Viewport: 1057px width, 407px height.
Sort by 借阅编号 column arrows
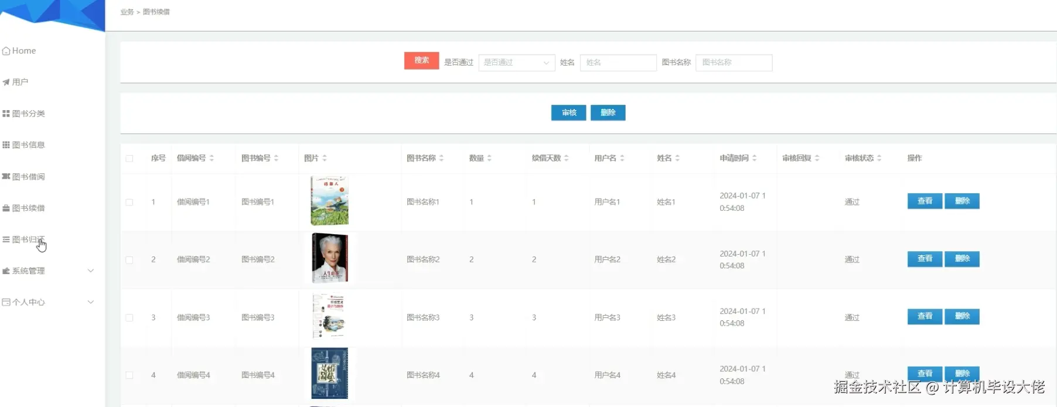pyautogui.click(x=212, y=158)
